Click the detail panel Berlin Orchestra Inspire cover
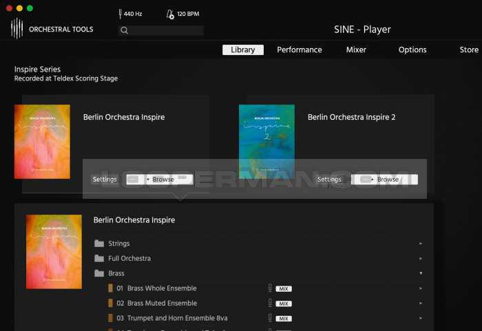This screenshot has width=482, height=331. click(54, 252)
